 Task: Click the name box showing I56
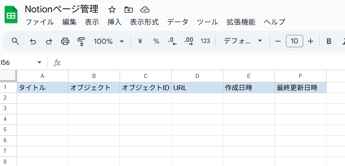(18, 63)
